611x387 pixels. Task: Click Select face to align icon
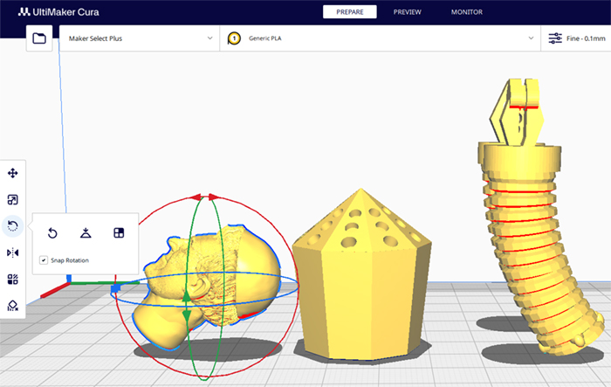[119, 233]
